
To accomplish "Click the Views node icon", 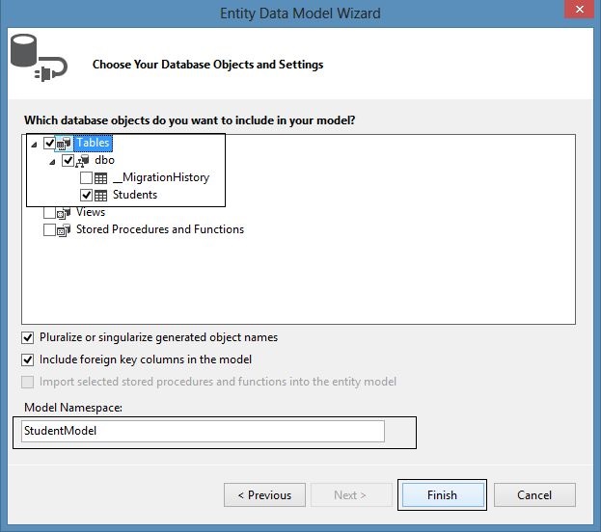I will point(64,213).
